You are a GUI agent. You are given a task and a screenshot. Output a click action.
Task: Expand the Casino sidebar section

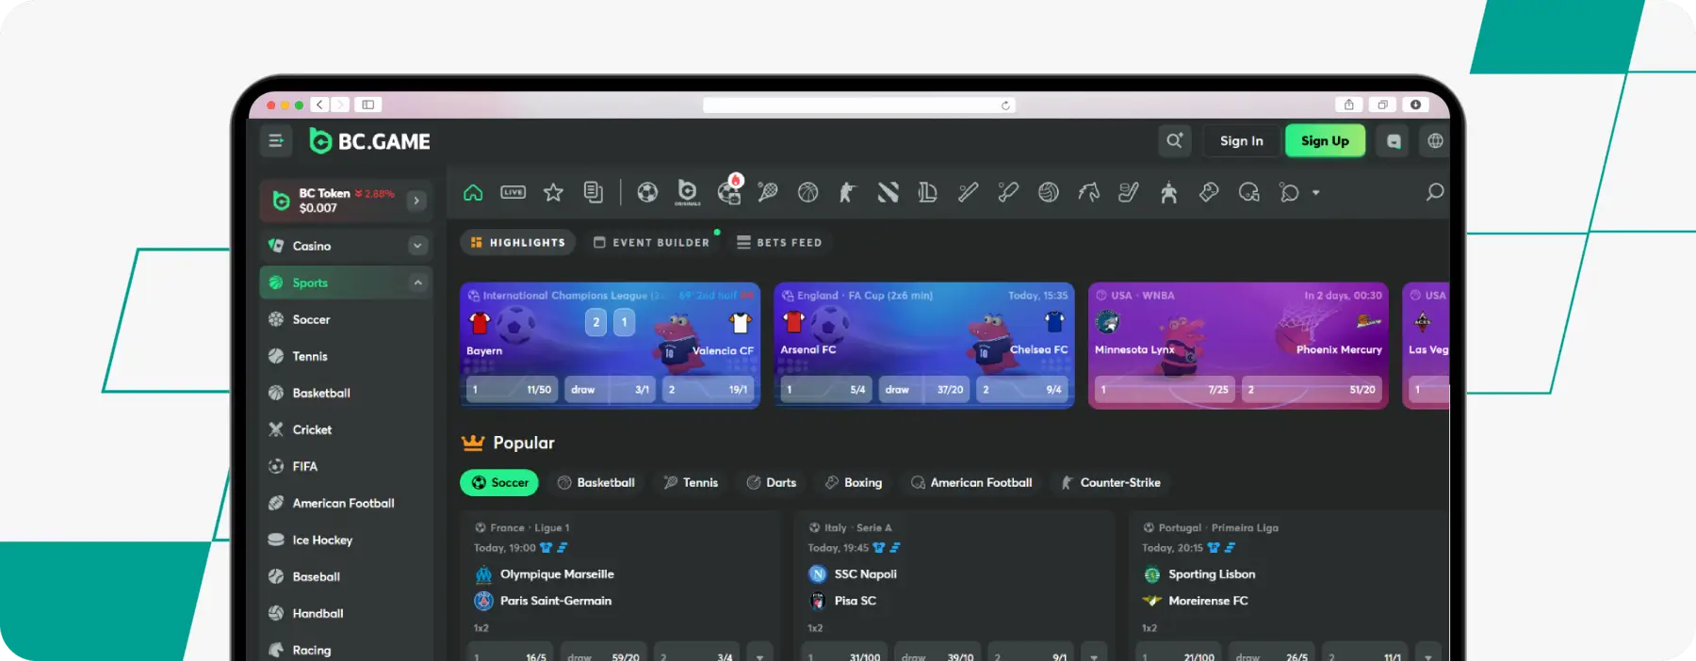tap(417, 246)
